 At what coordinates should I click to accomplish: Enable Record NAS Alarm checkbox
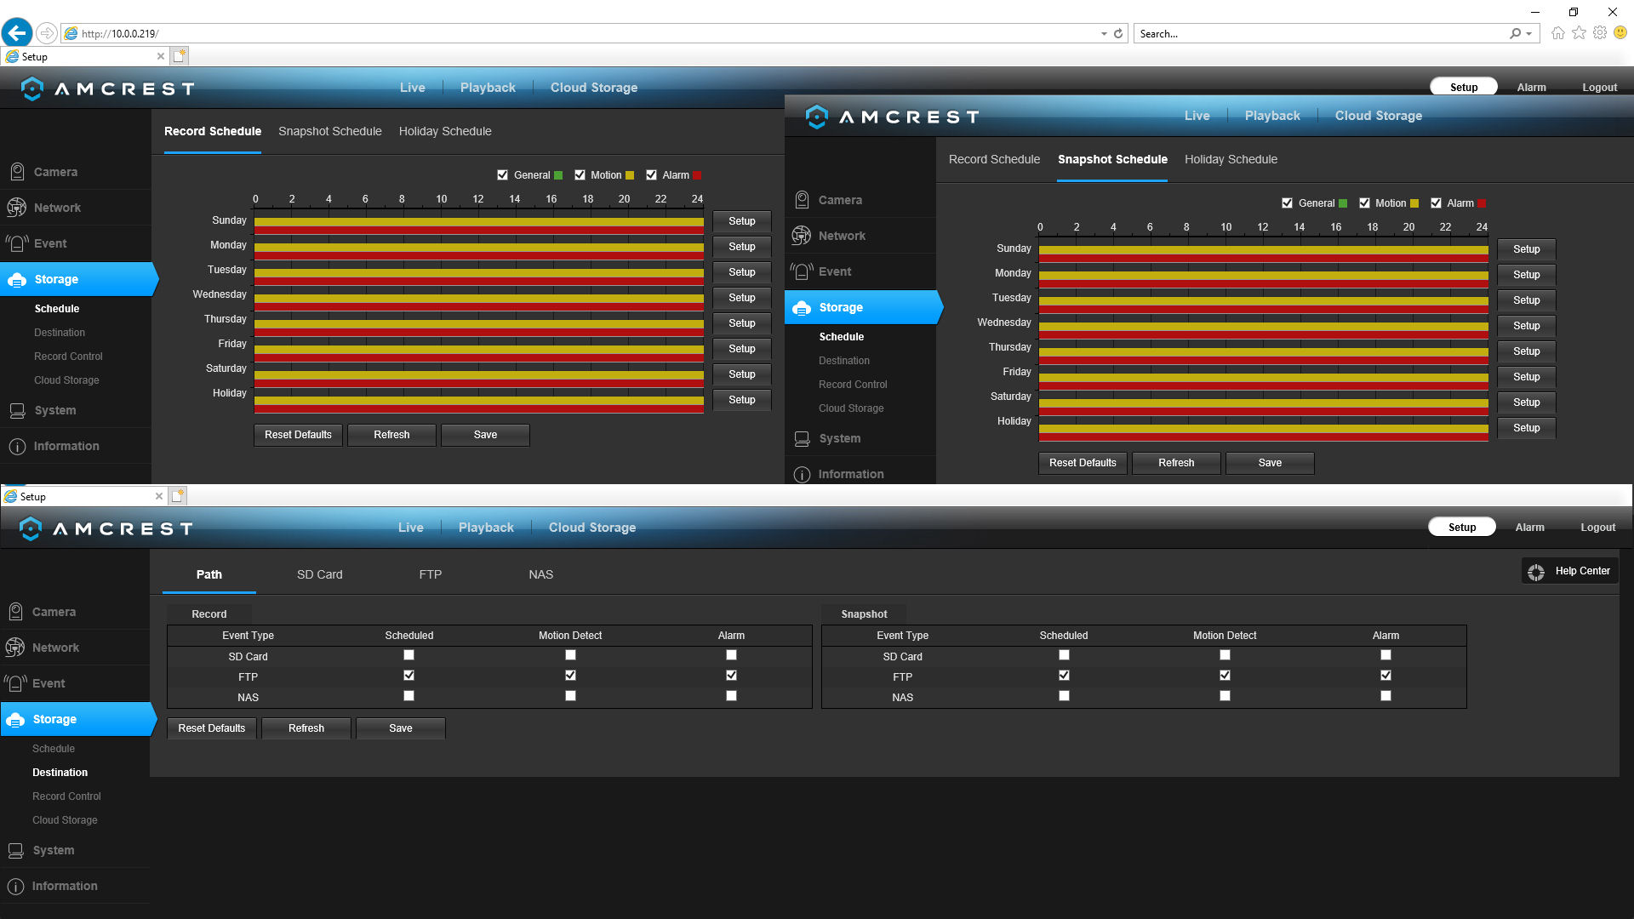731,696
